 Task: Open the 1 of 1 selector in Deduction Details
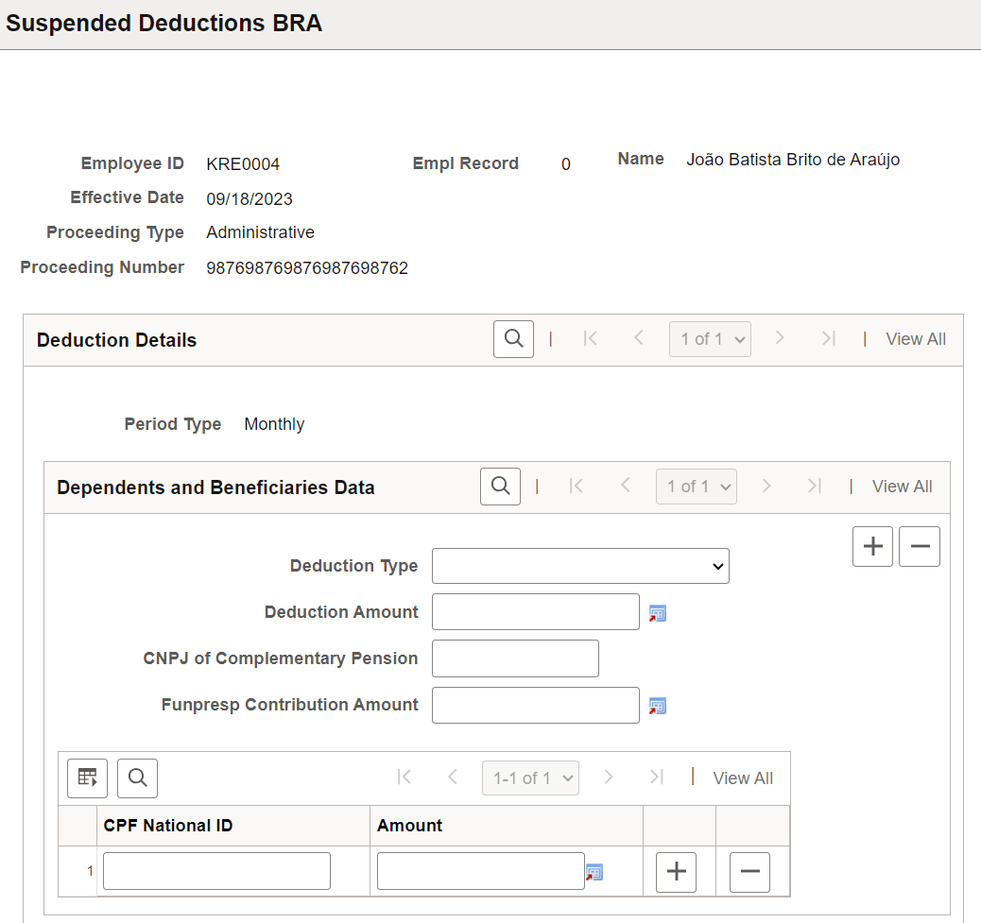pyautogui.click(x=710, y=338)
